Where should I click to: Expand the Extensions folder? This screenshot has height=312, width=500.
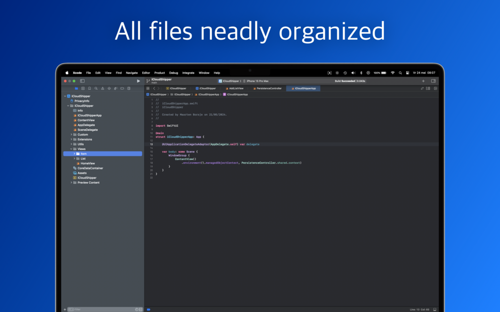(72, 140)
